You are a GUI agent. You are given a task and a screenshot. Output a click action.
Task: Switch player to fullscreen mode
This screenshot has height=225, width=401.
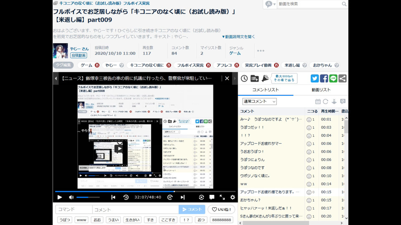222,197
